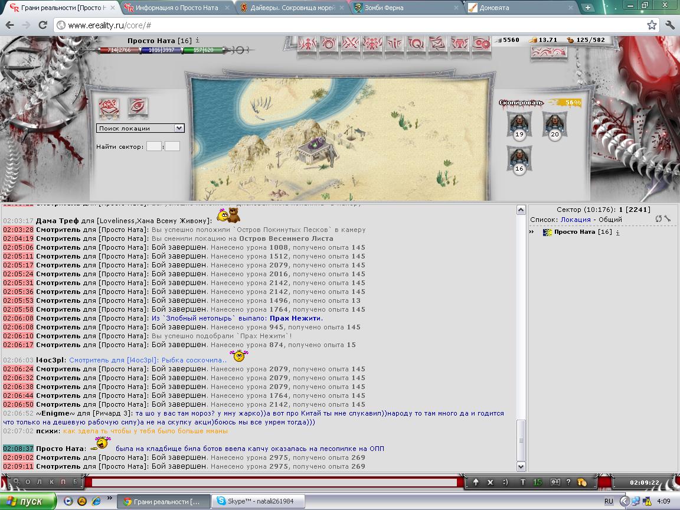
Task: Toggle the 'Л' chat filter button
Action: point(40,482)
